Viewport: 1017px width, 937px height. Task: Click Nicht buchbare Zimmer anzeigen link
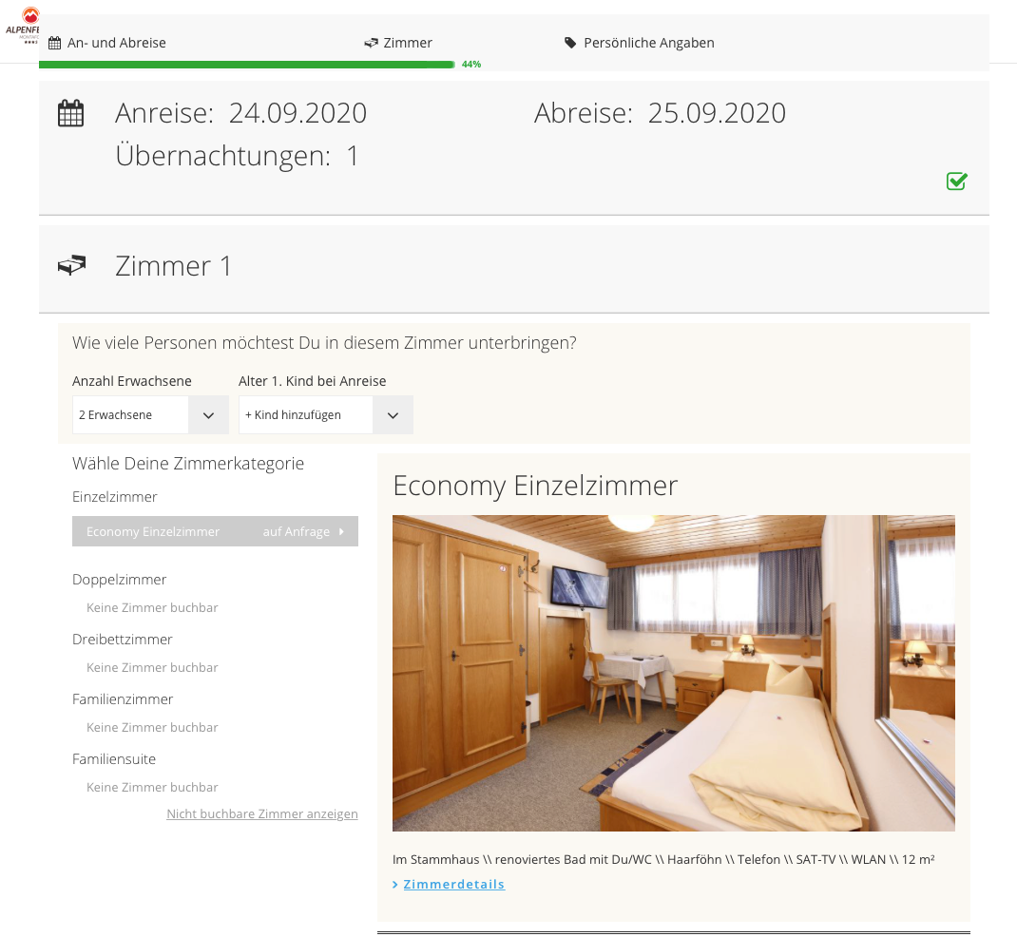(x=261, y=814)
